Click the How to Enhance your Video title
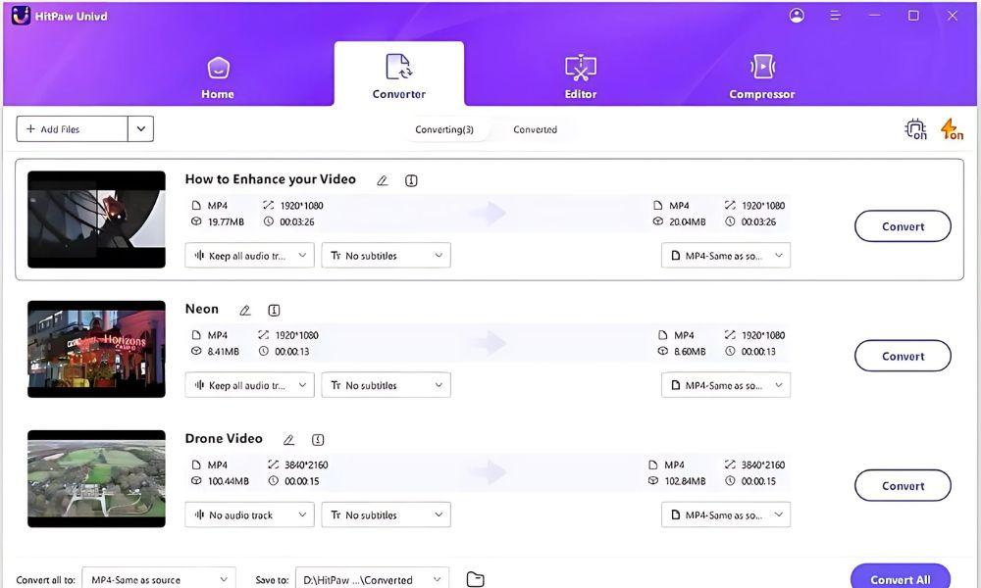Screen dimensions: 981x588 pyautogui.click(x=271, y=179)
